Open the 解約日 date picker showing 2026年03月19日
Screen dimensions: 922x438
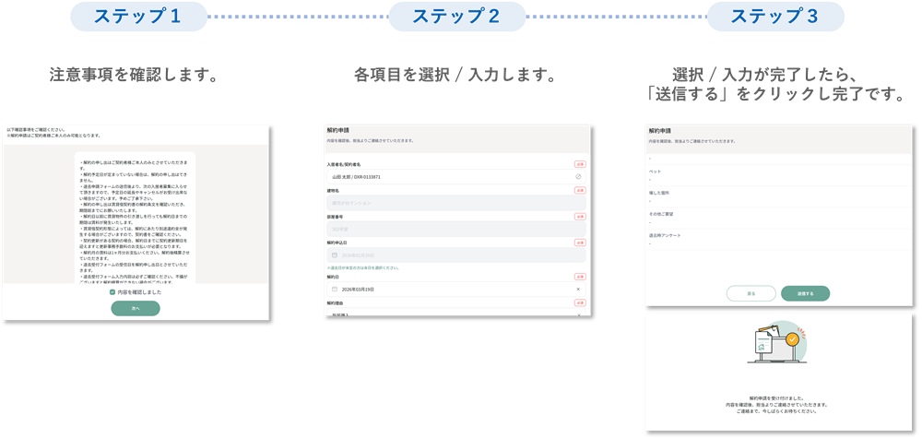pos(456,290)
